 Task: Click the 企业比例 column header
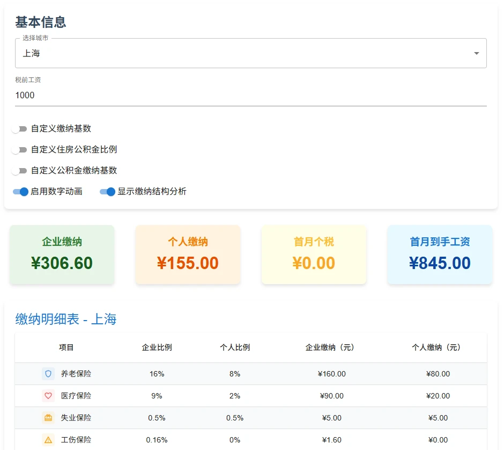pyautogui.click(x=157, y=347)
